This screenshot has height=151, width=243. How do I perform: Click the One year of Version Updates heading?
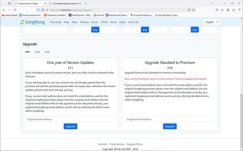tap(70, 63)
